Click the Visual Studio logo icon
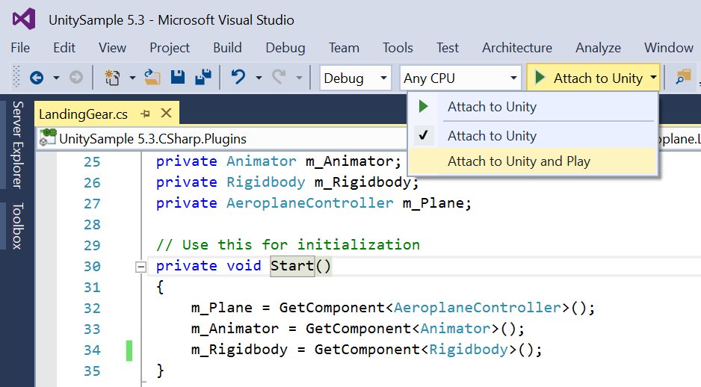Image resolution: width=701 pixels, height=387 pixels. [24, 19]
